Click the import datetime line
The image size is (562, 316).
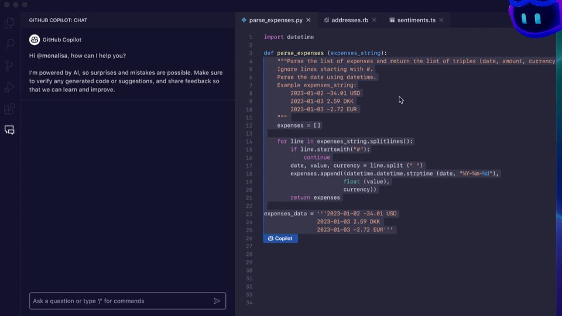[x=289, y=37]
